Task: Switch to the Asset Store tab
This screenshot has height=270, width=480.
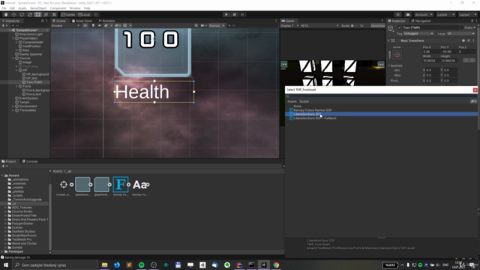Action: click(x=82, y=21)
